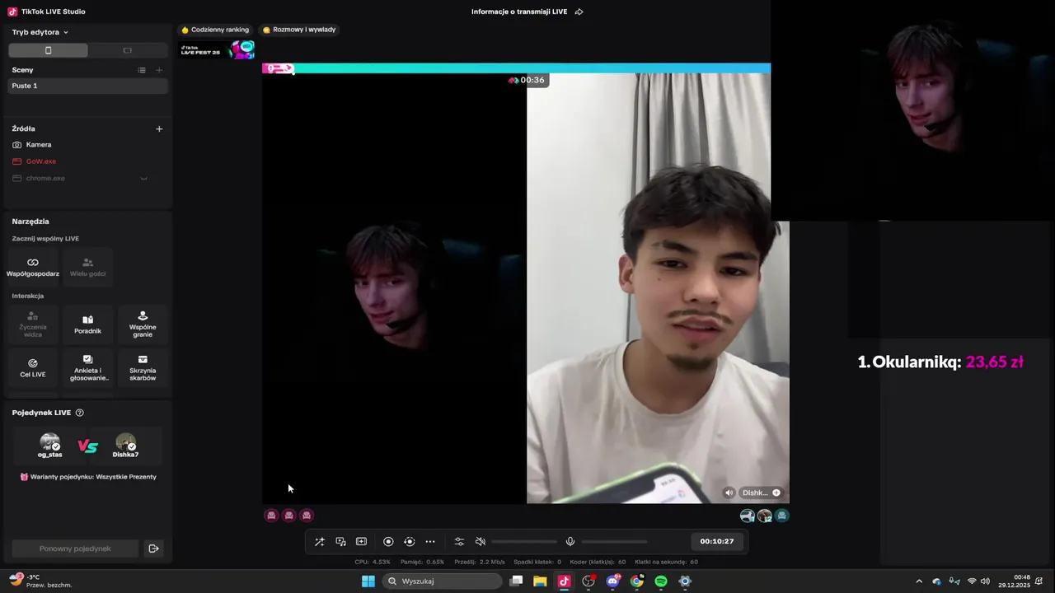1055x593 pixels.
Task: Open the Współgospodarz co-host tool
Action: (x=33, y=267)
